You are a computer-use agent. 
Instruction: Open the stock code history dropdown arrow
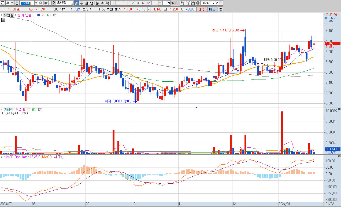point(36,3)
